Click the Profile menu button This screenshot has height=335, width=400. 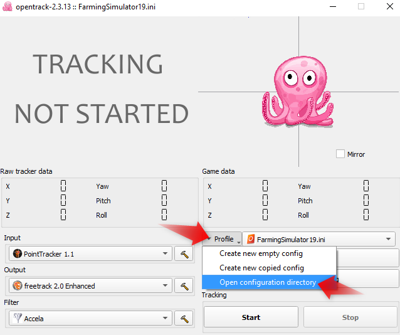point(222,239)
